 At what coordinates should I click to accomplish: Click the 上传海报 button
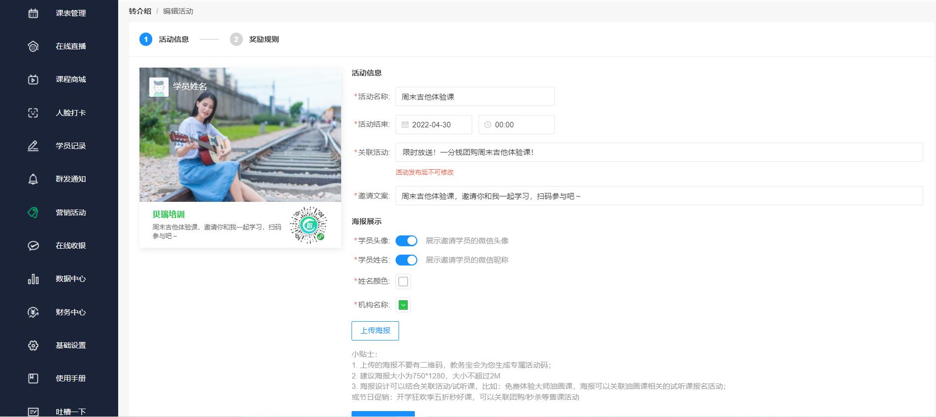[375, 331]
